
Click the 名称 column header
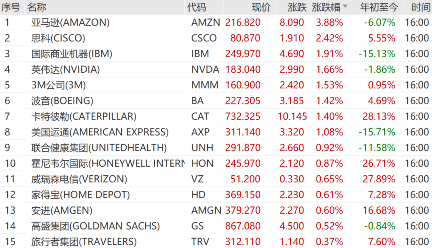tap(37, 7)
